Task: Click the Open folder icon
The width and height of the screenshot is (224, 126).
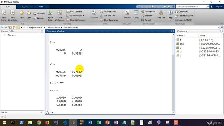Action: click(29, 13)
